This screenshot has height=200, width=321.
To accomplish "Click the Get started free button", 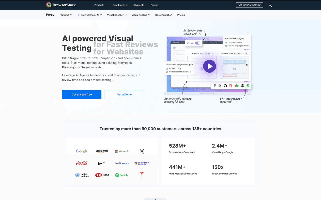I will tap(82, 95).
